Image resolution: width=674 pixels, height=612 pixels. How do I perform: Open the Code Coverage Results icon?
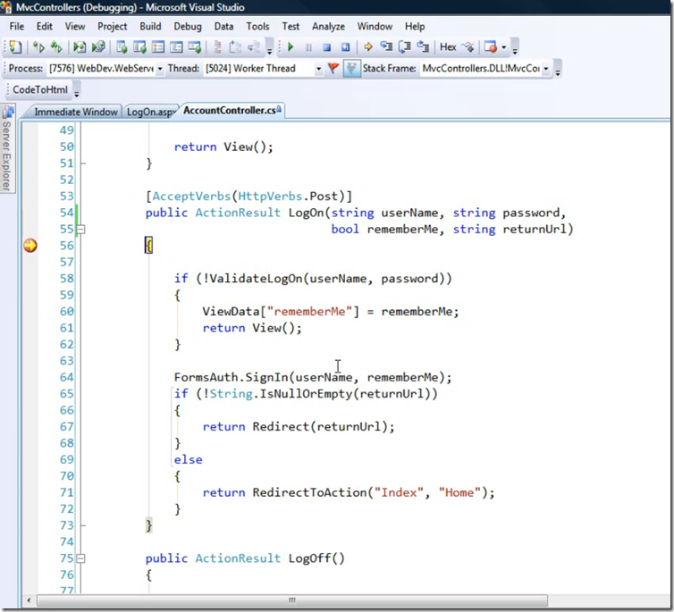176,46
